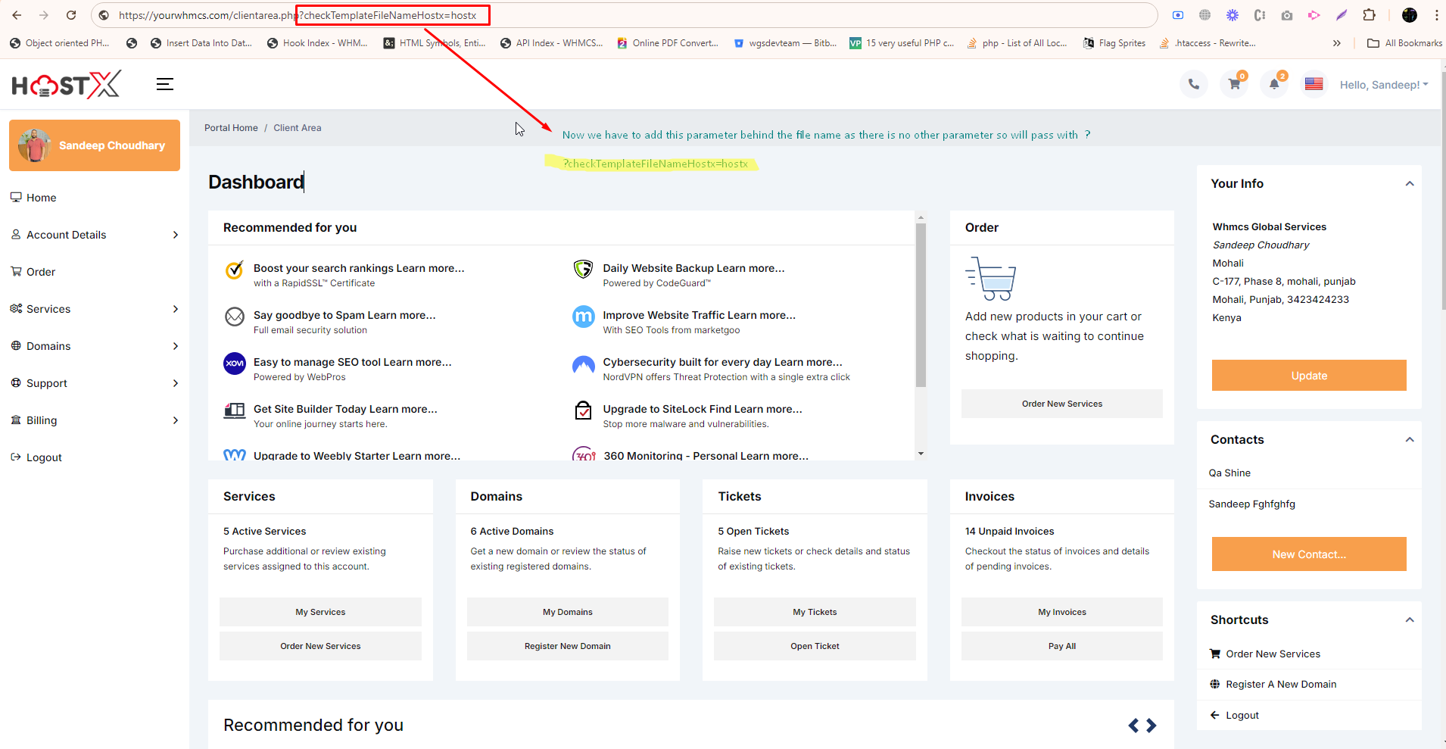Open the shopping cart icon

[1234, 85]
